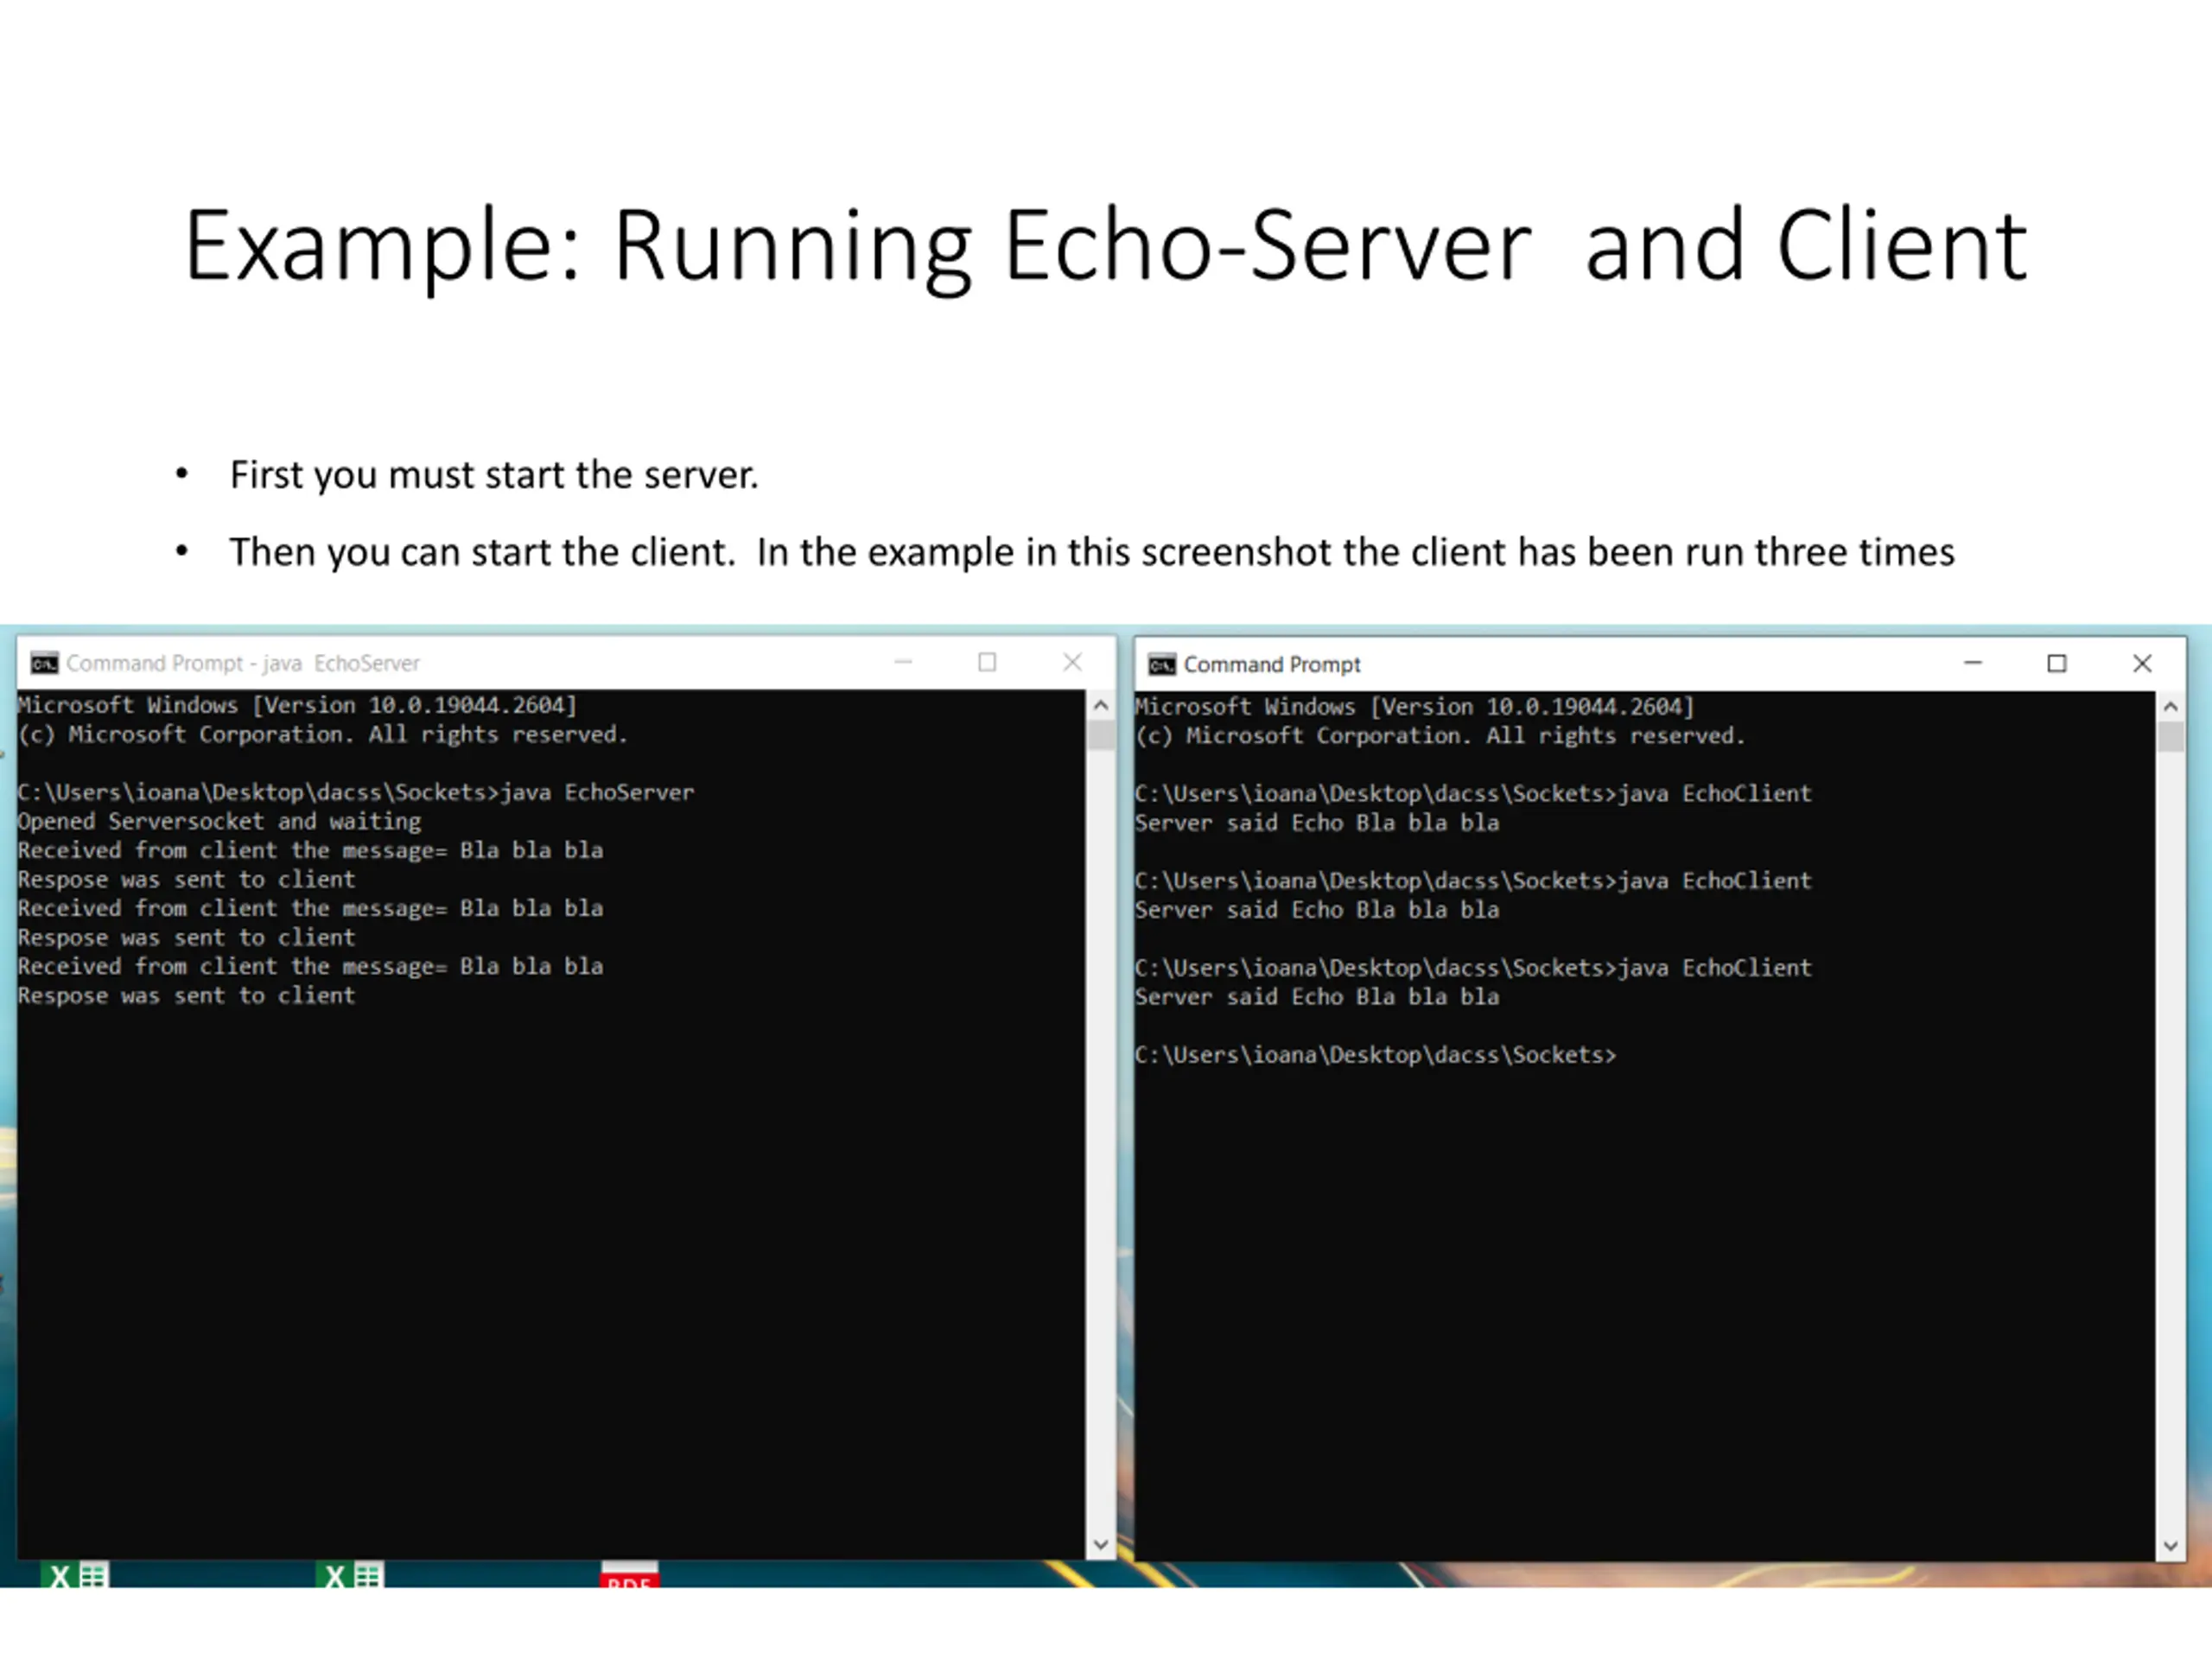Click first 'Respose was sent to client' line

click(186, 880)
